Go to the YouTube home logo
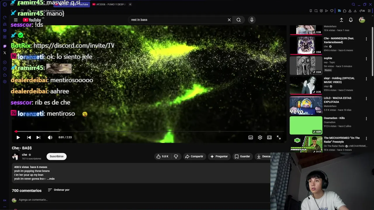This screenshot has width=374, height=210. 32,20
